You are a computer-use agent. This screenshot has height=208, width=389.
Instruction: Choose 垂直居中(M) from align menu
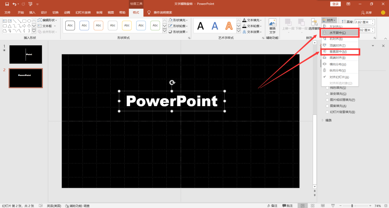(x=340, y=51)
